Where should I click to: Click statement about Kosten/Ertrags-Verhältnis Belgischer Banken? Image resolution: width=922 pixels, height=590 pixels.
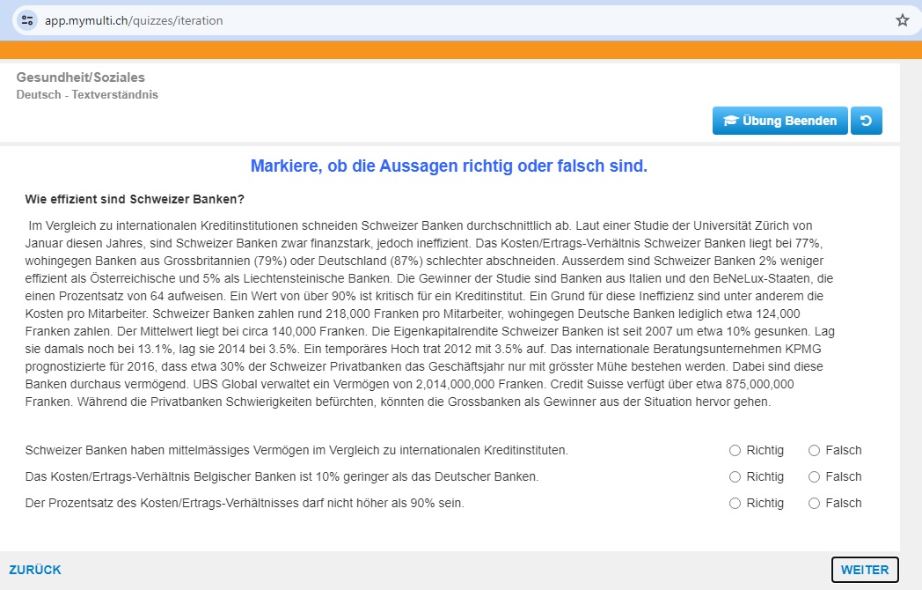(x=282, y=477)
